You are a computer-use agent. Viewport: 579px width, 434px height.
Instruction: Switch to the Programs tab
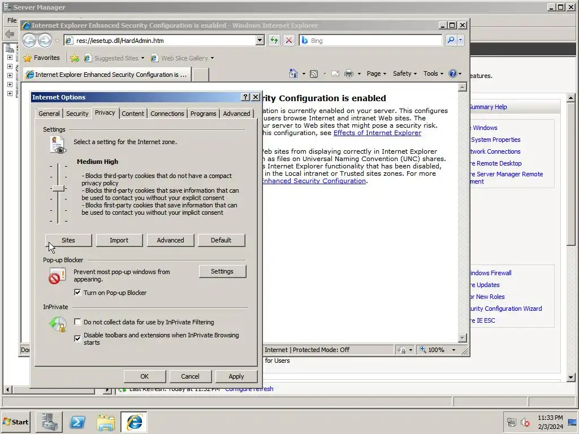coord(204,114)
